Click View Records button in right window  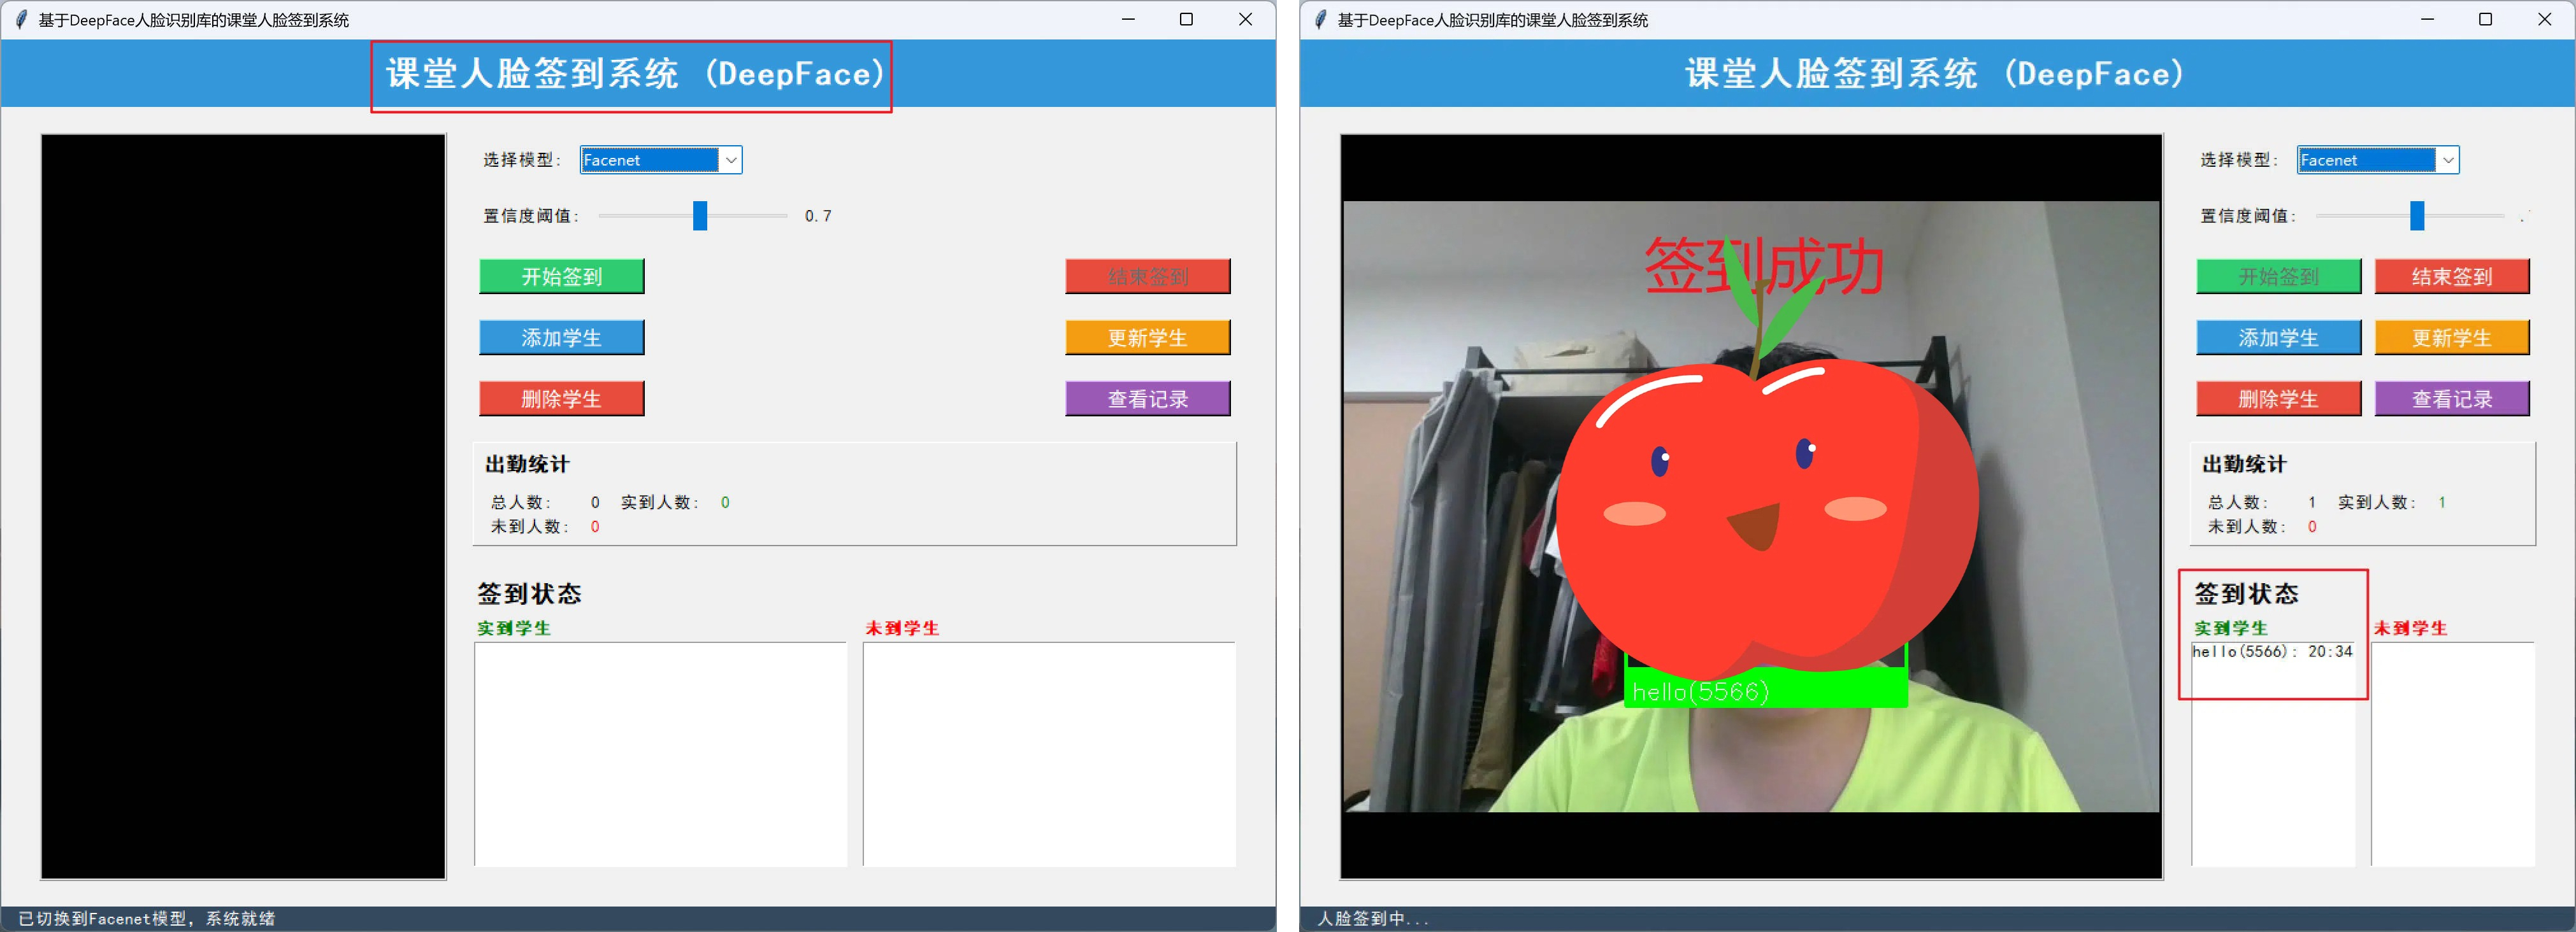coord(2451,399)
